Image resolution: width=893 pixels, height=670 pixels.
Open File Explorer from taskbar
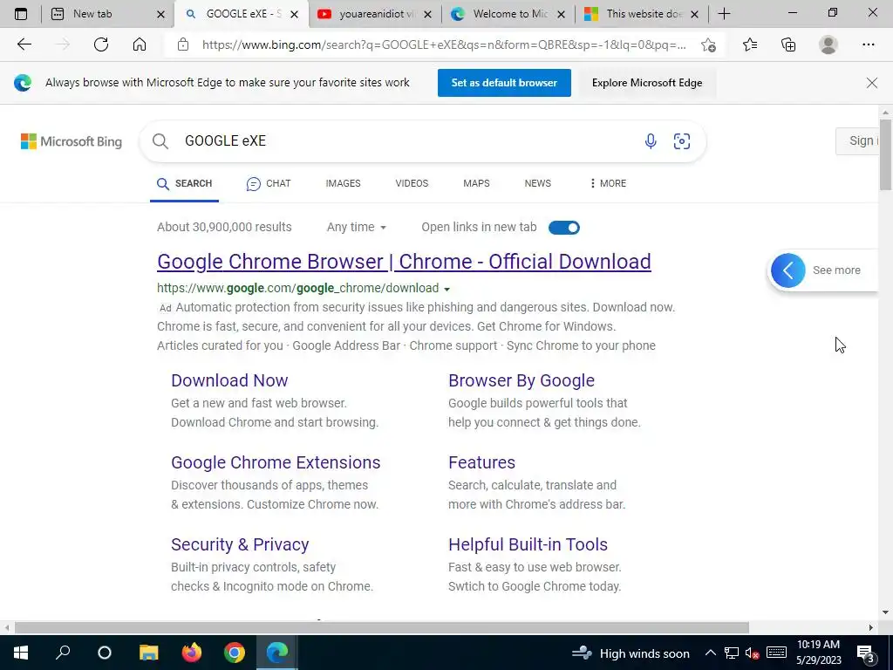(148, 653)
